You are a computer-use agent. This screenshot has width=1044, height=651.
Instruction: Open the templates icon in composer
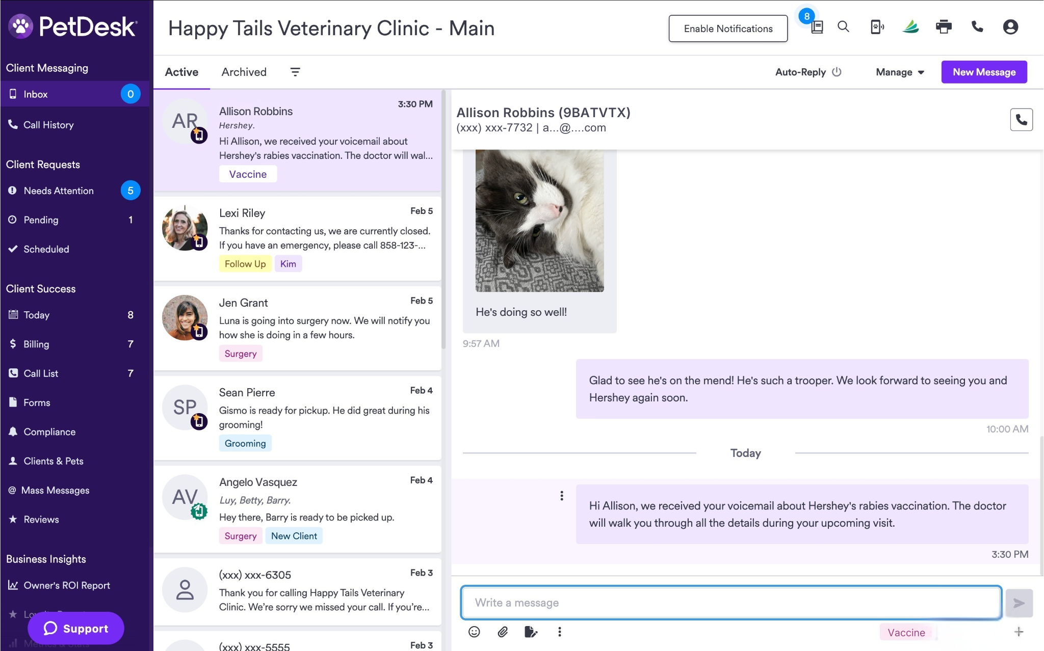pyautogui.click(x=531, y=632)
